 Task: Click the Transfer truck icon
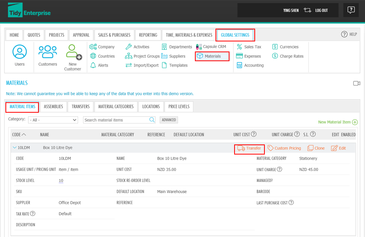coord(241,148)
